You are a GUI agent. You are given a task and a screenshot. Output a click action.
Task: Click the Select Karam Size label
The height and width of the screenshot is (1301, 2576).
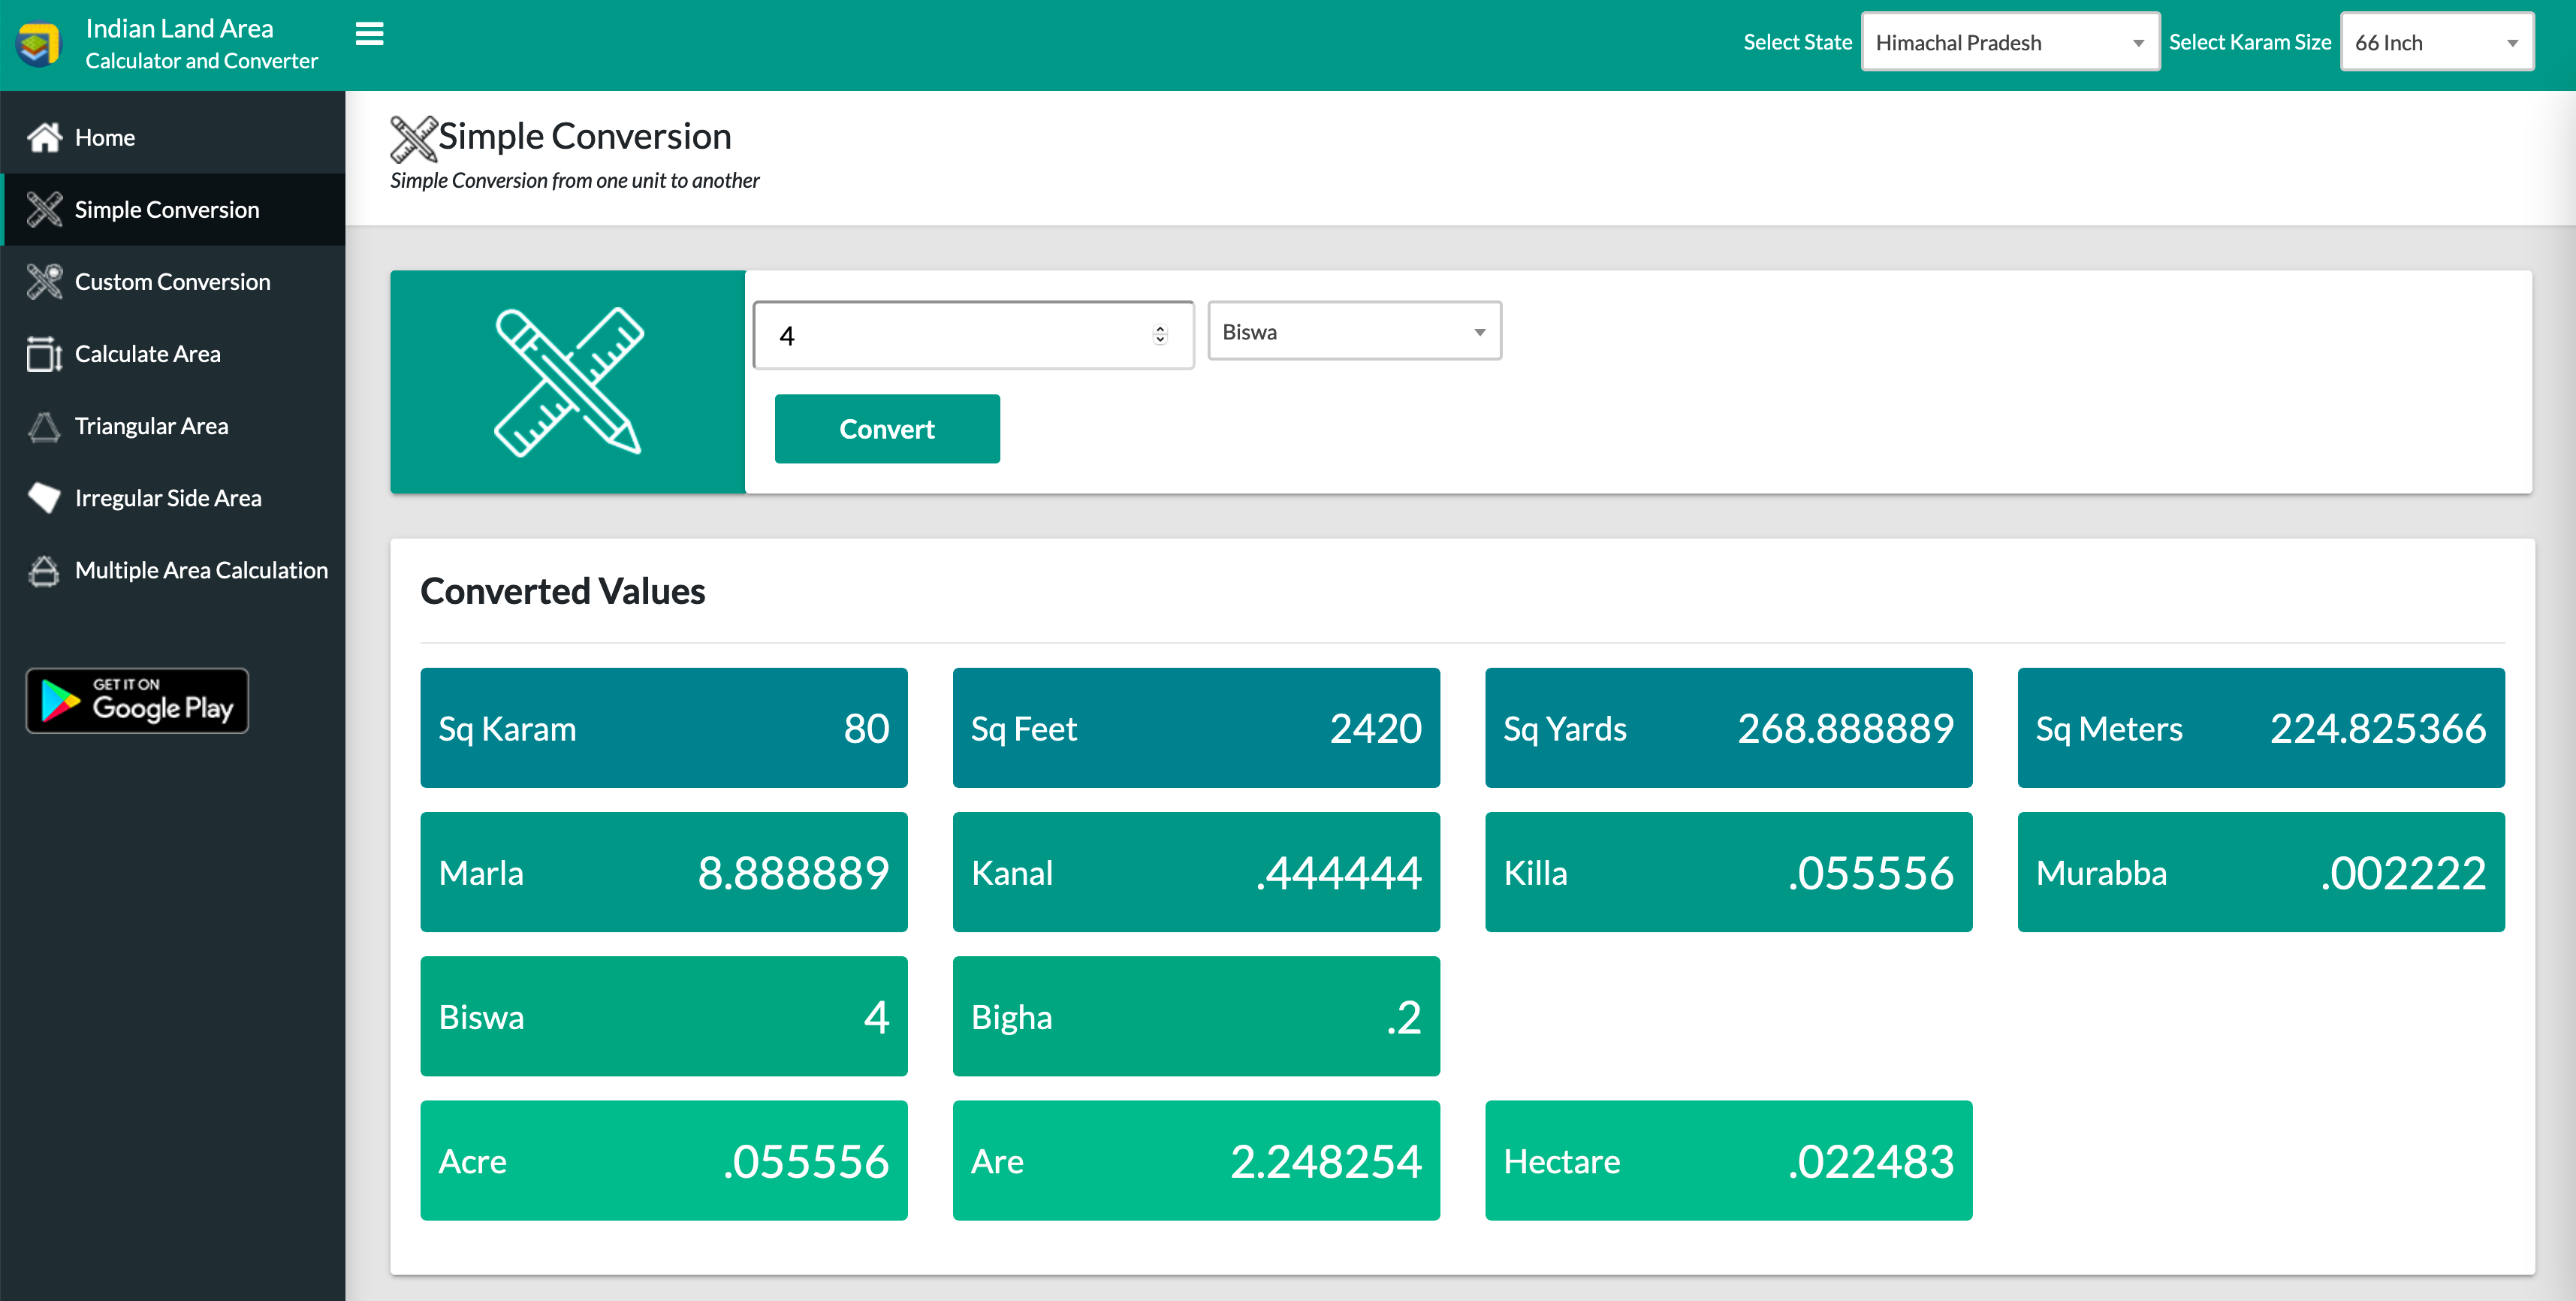(x=2250, y=42)
